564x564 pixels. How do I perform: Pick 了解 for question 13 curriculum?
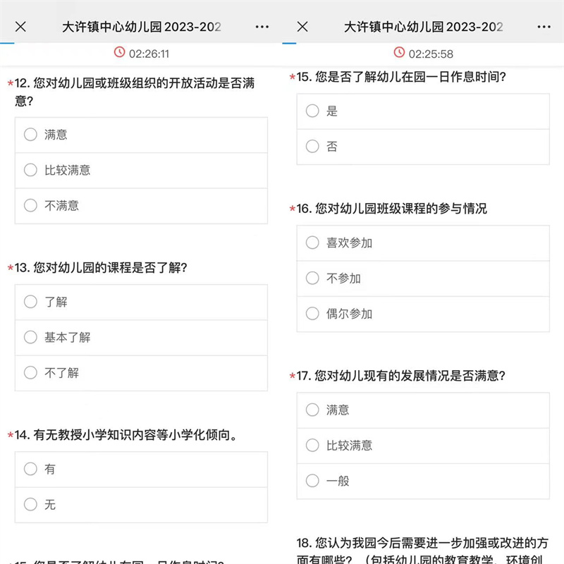pos(30,302)
